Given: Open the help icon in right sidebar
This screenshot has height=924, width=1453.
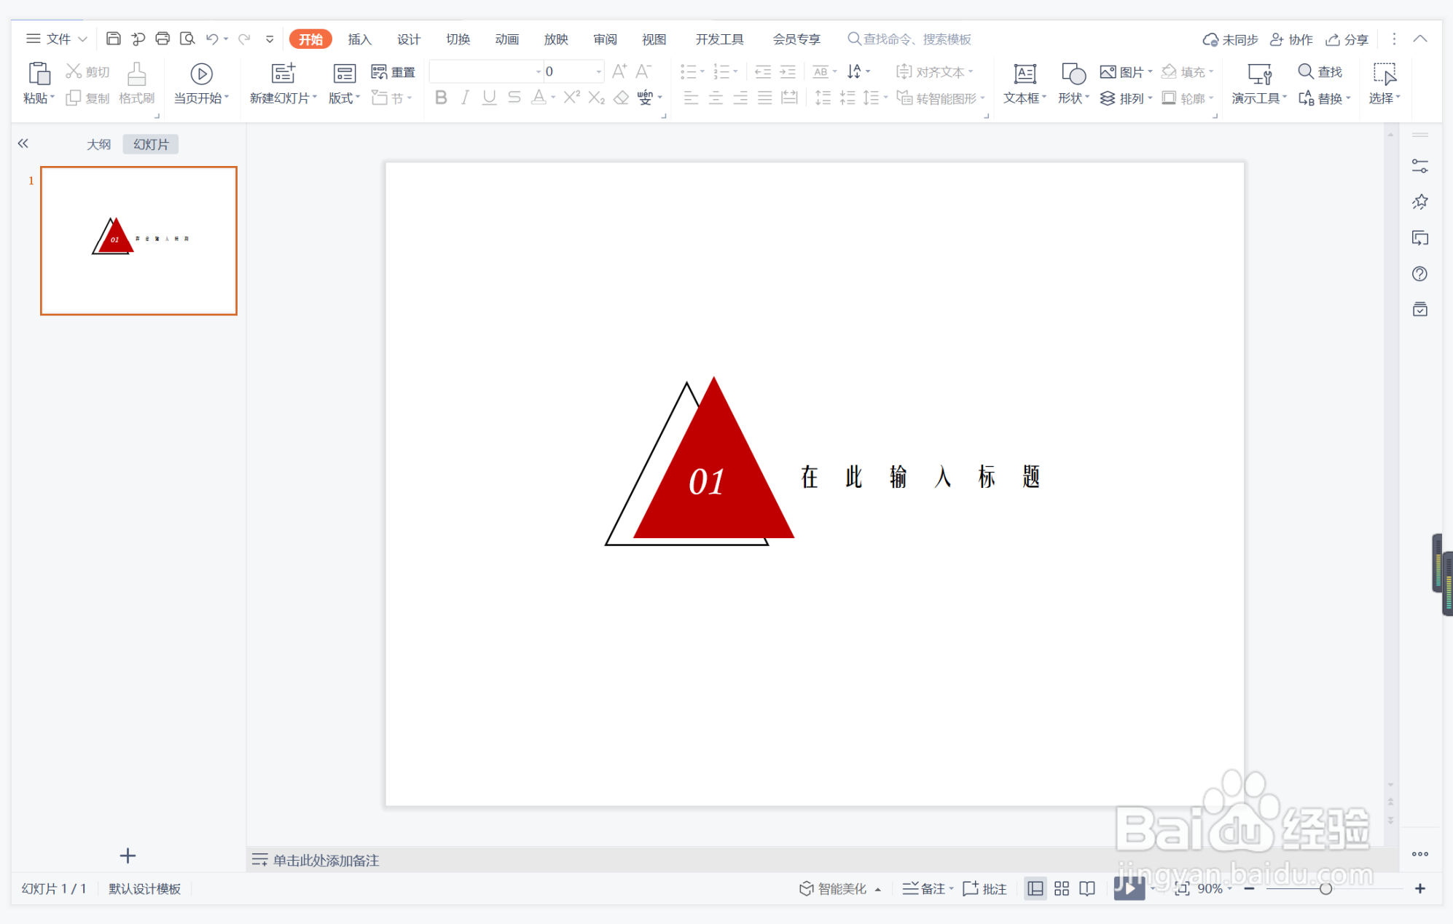Looking at the screenshot, I should point(1419,274).
